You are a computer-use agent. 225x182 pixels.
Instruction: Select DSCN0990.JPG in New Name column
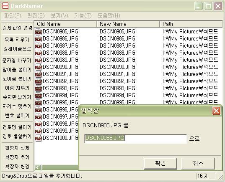pyautogui.click(x=117, y=67)
